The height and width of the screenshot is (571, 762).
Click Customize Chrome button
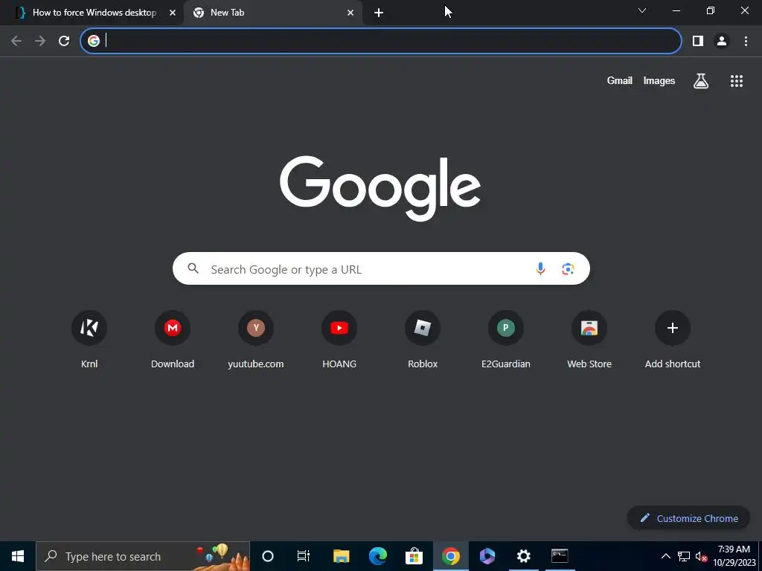click(688, 518)
